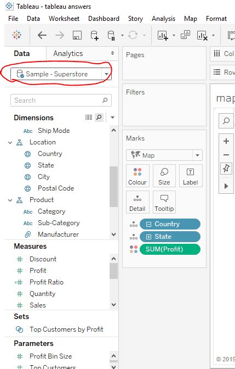Save the workbook with the save icon
Image resolution: width=235 pixels, height=369 pixels.
point(77,35)
